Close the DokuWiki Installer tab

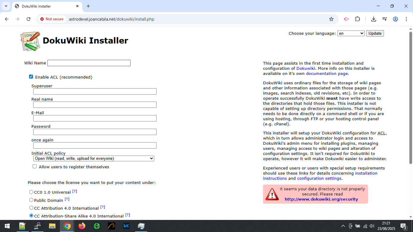coord(77,6)
